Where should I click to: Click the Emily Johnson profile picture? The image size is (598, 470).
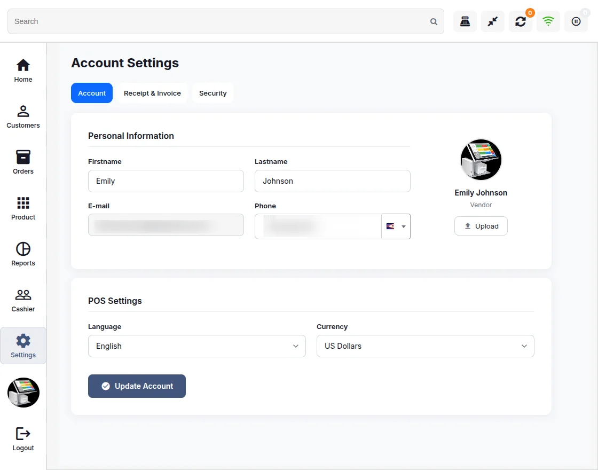(x=481, y=160)
